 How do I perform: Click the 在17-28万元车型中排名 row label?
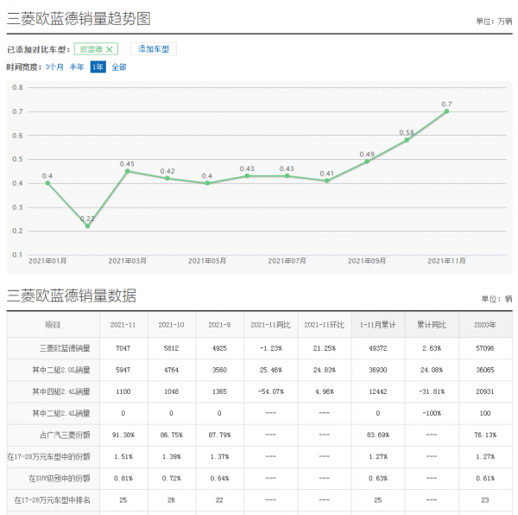[52, 500]
